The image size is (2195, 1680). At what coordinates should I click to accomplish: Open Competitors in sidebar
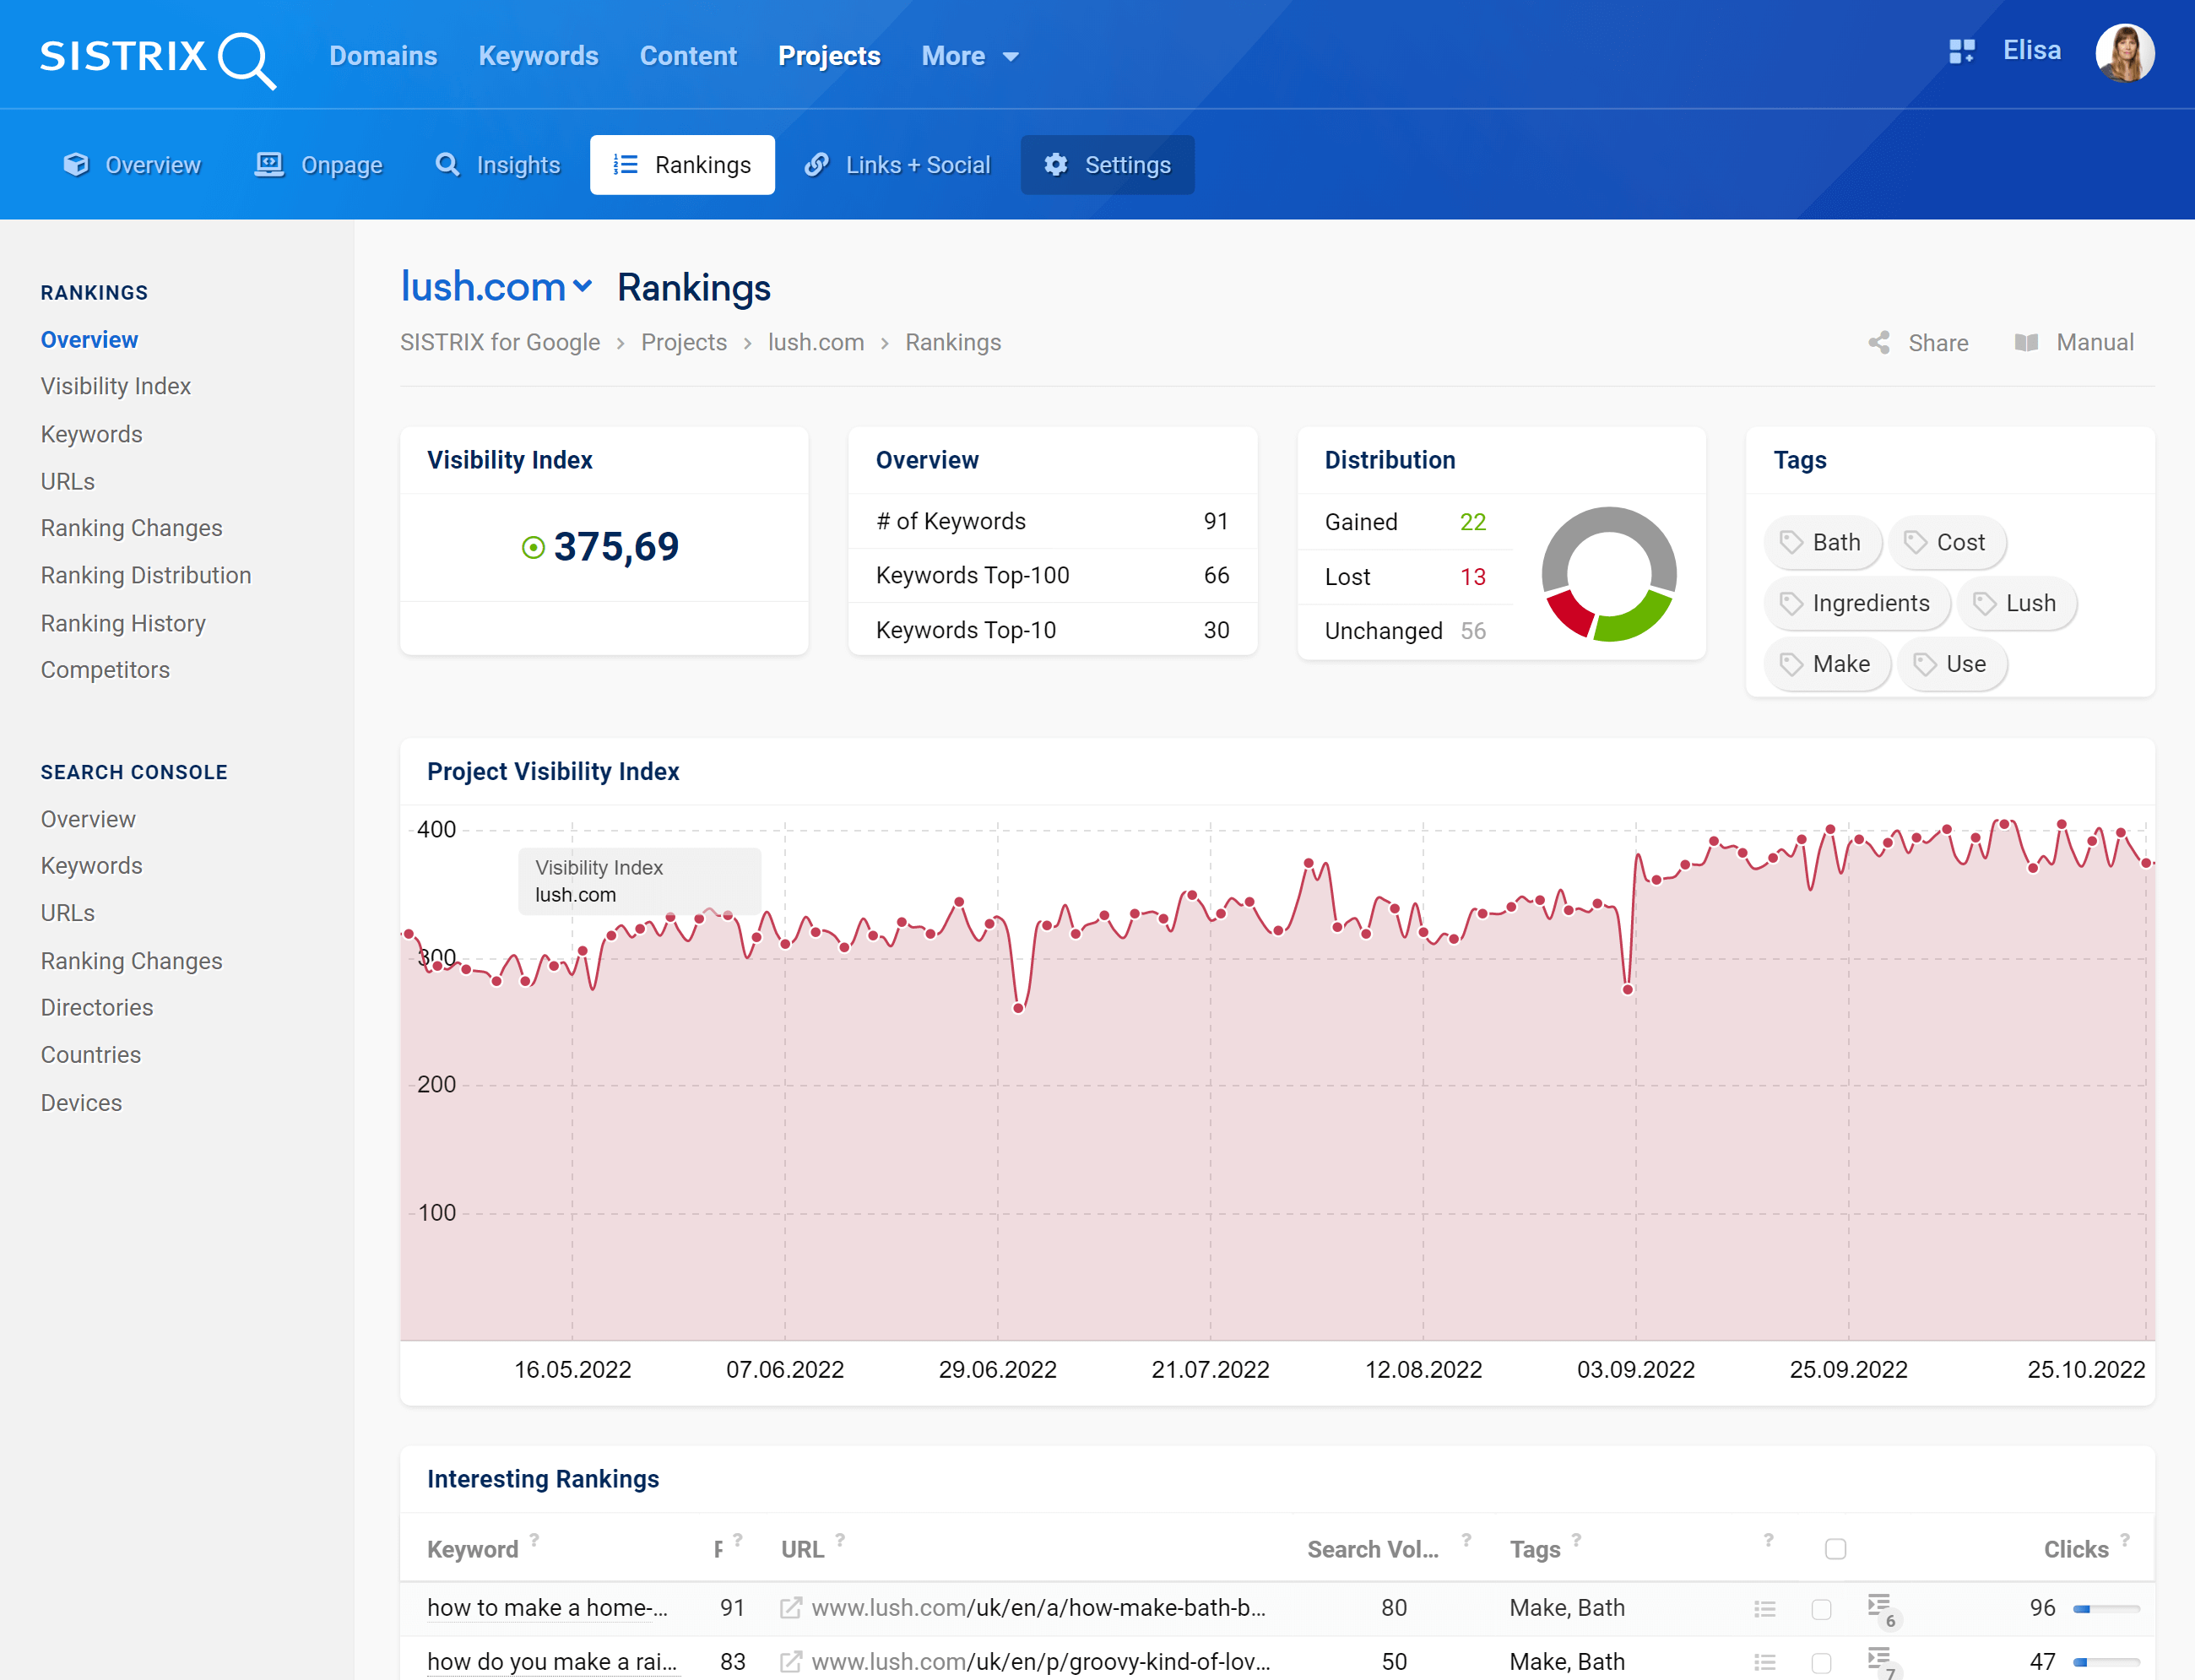click(105, 670)
